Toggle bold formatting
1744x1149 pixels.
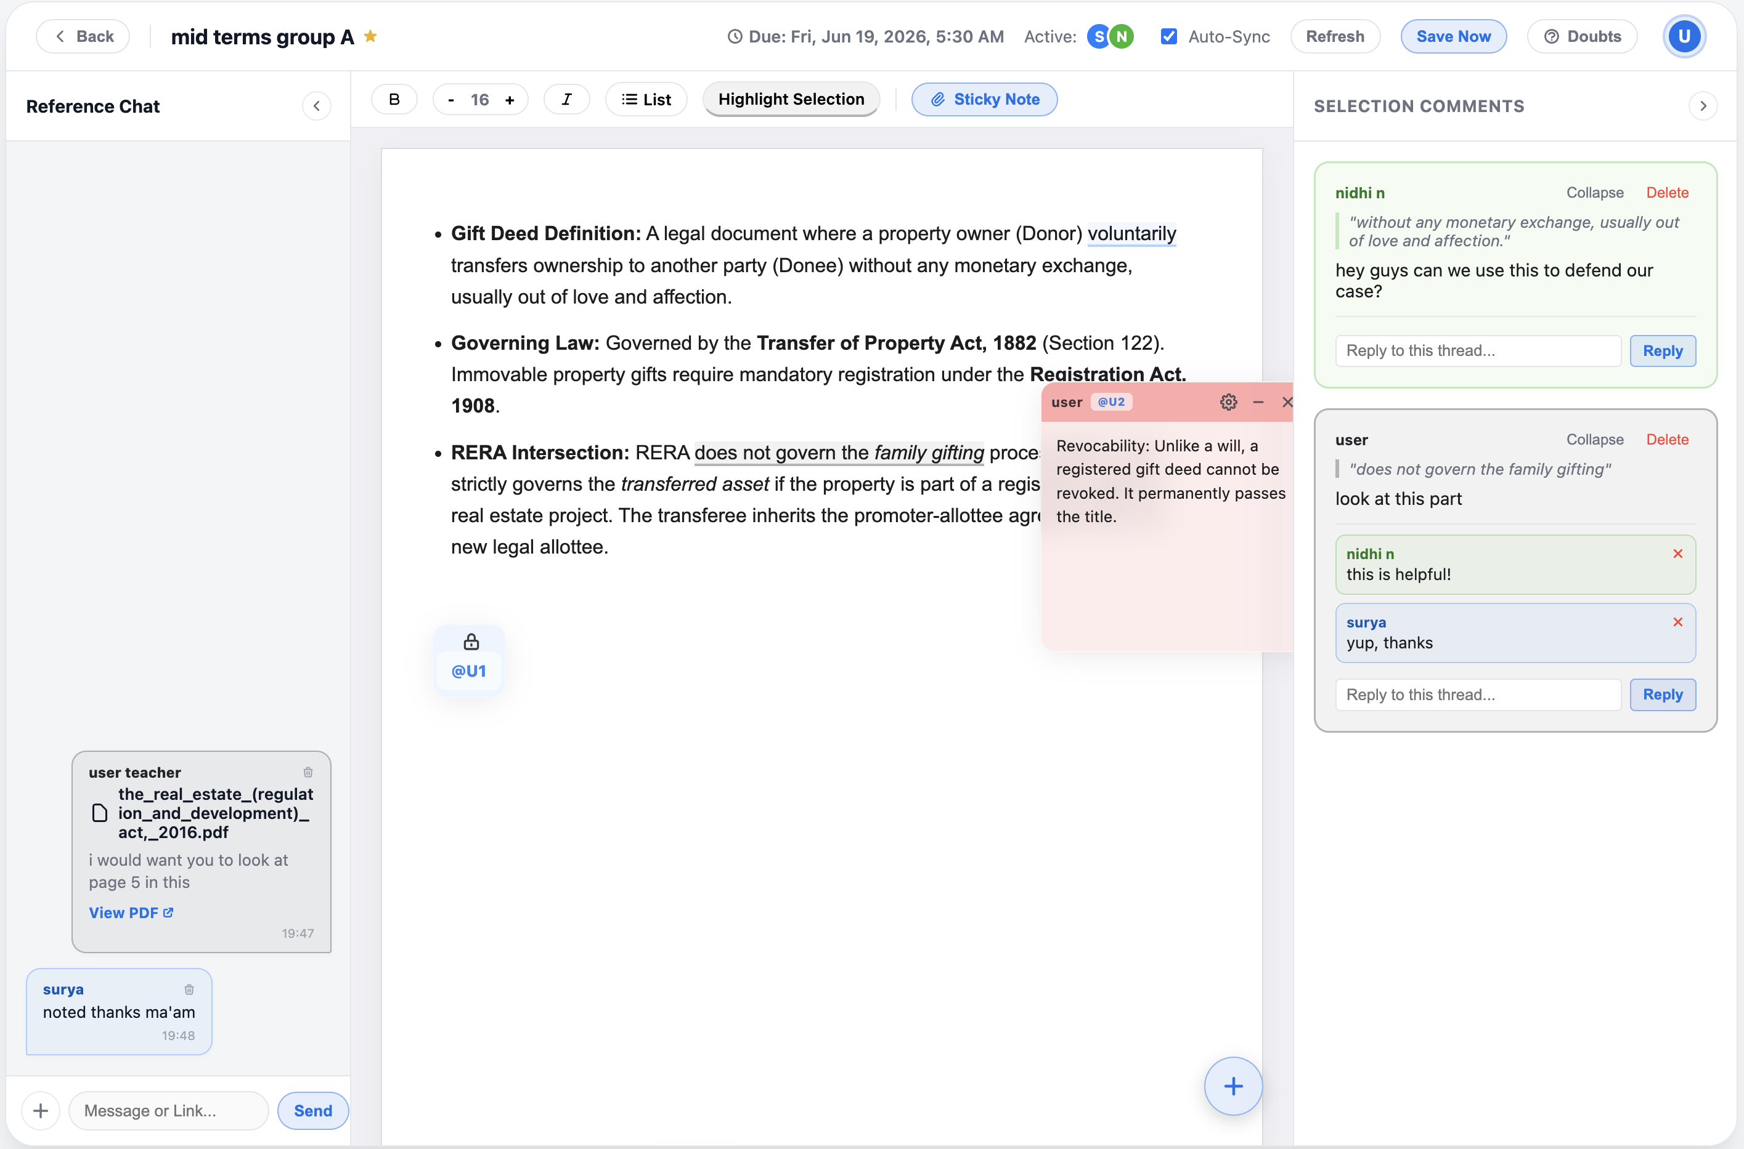(394, 100)
